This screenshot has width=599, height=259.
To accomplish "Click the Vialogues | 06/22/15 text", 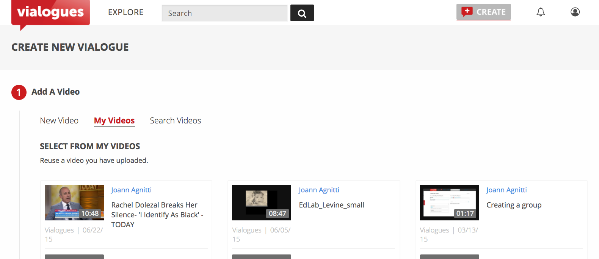I will pos(74,235).
